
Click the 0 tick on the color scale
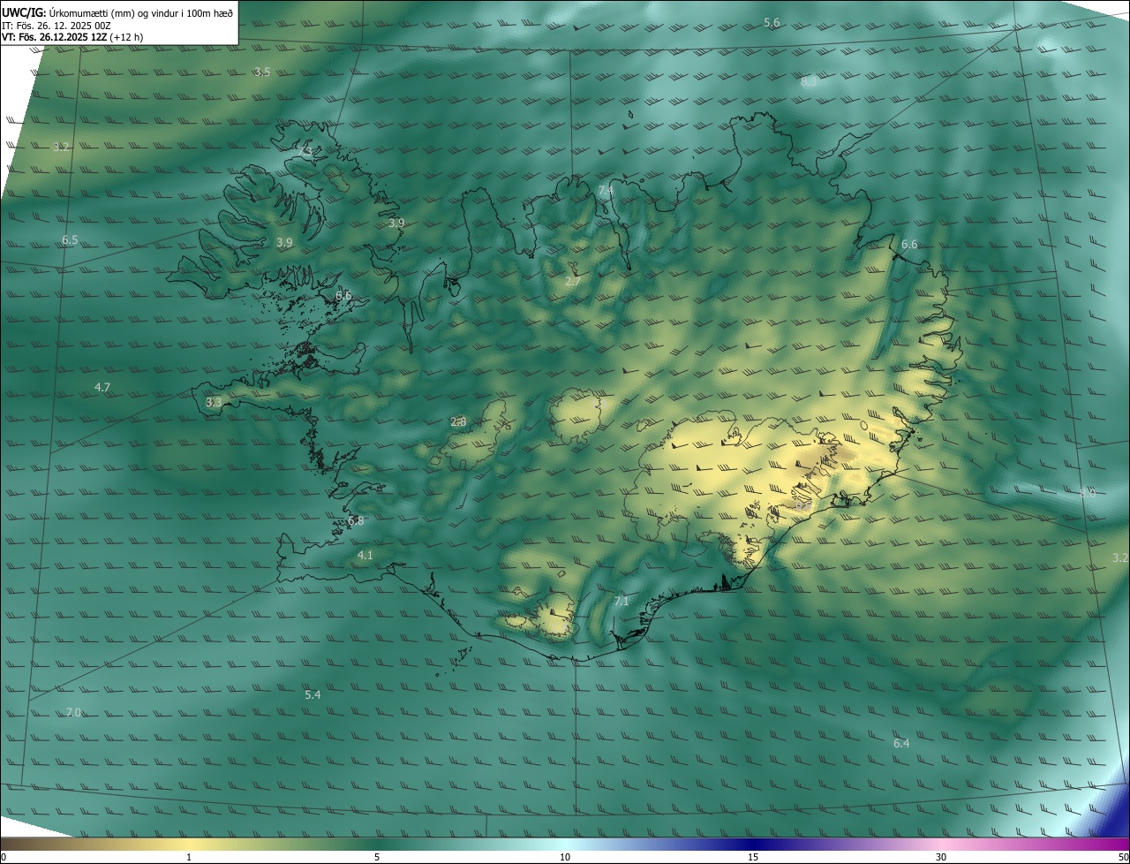(4, 857)
